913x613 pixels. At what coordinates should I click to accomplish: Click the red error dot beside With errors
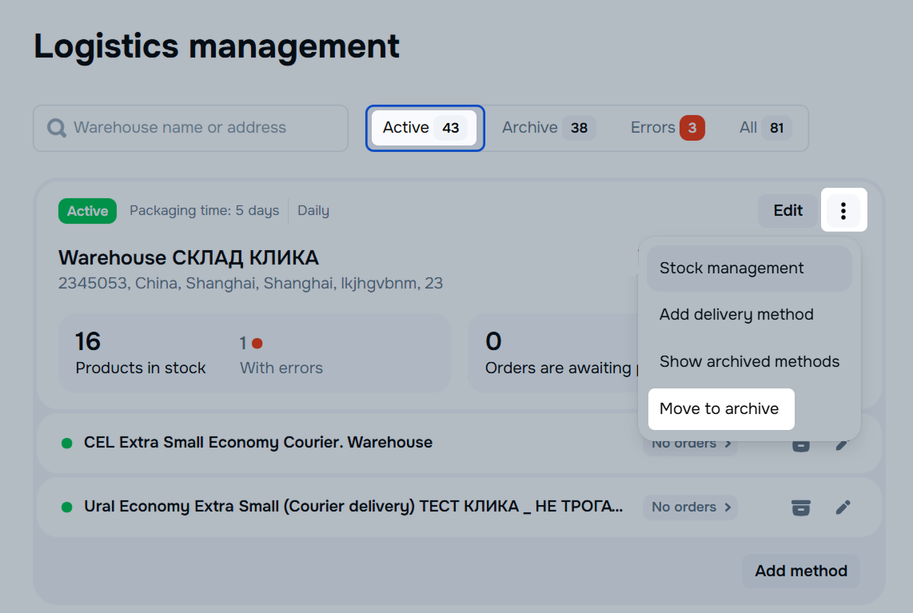257,344
